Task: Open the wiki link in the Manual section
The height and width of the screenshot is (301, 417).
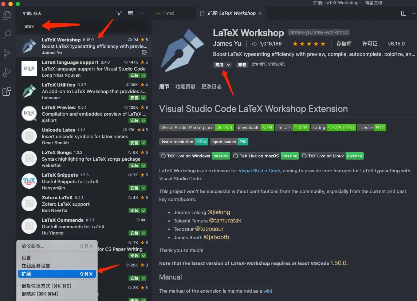Action: coord(268,291)
